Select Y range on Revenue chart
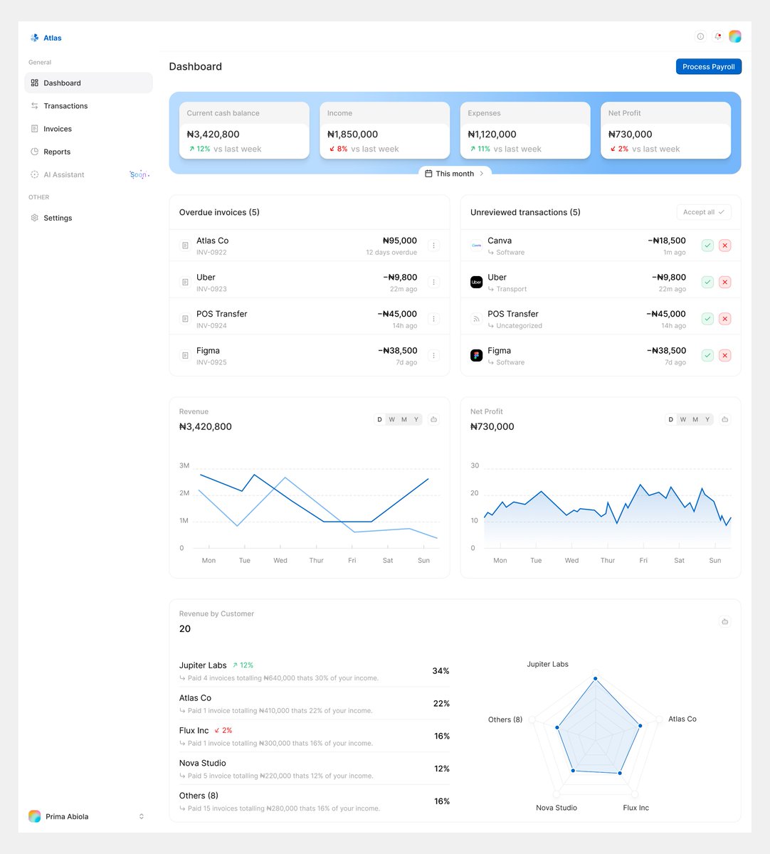The height and width of the screenshot is (854, 770). 416,419
